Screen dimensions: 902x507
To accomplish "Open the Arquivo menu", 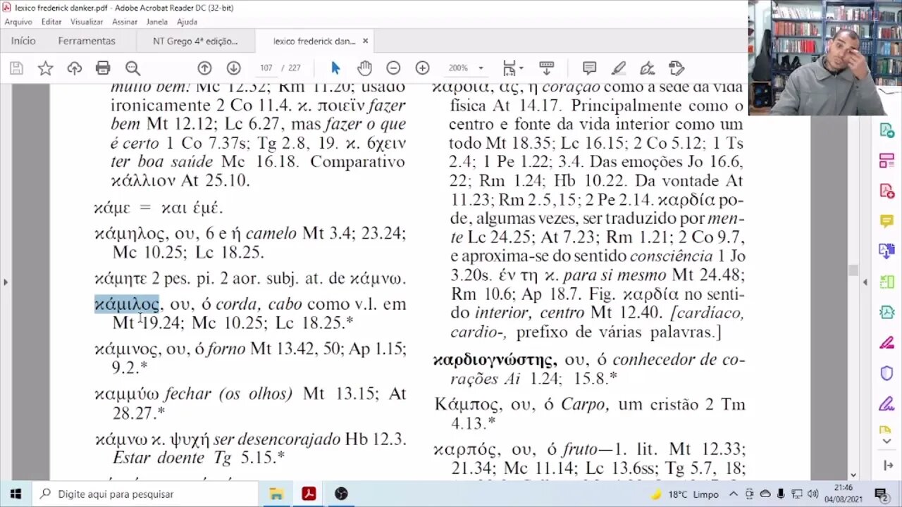I will coord(18,22).
